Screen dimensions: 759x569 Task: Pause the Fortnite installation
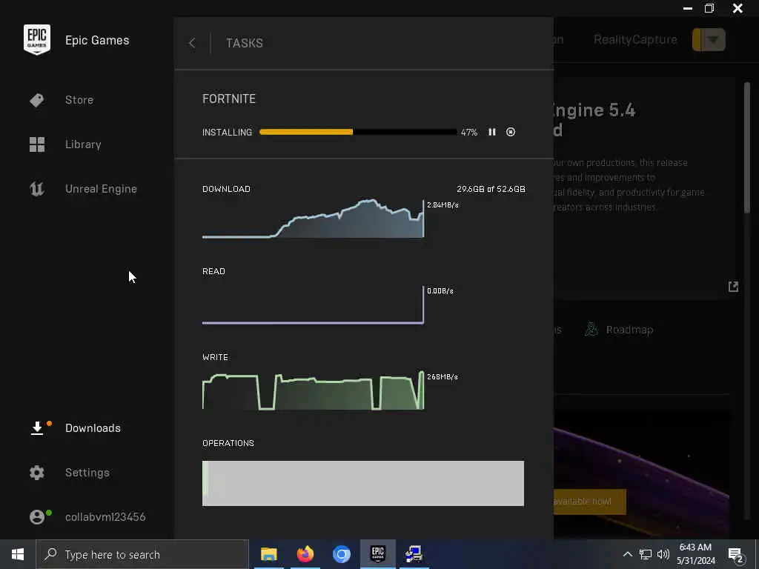pyautogui.click(x=492, y=132)
